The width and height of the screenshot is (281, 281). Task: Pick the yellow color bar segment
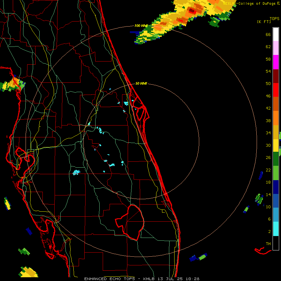click(276, 145)
